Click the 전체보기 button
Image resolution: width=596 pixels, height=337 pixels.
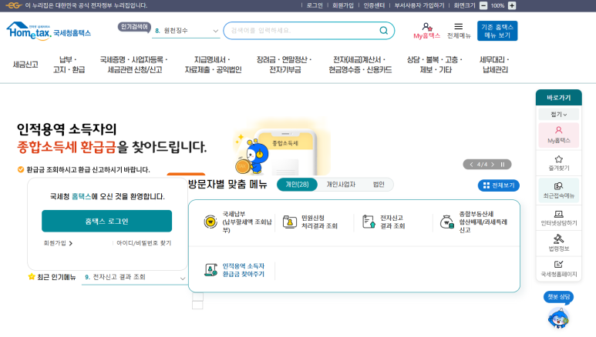(x=499, y=185)
